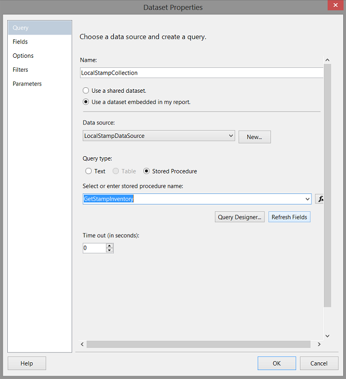
Task: Switch to the Fields page
Action: point(21,42)
